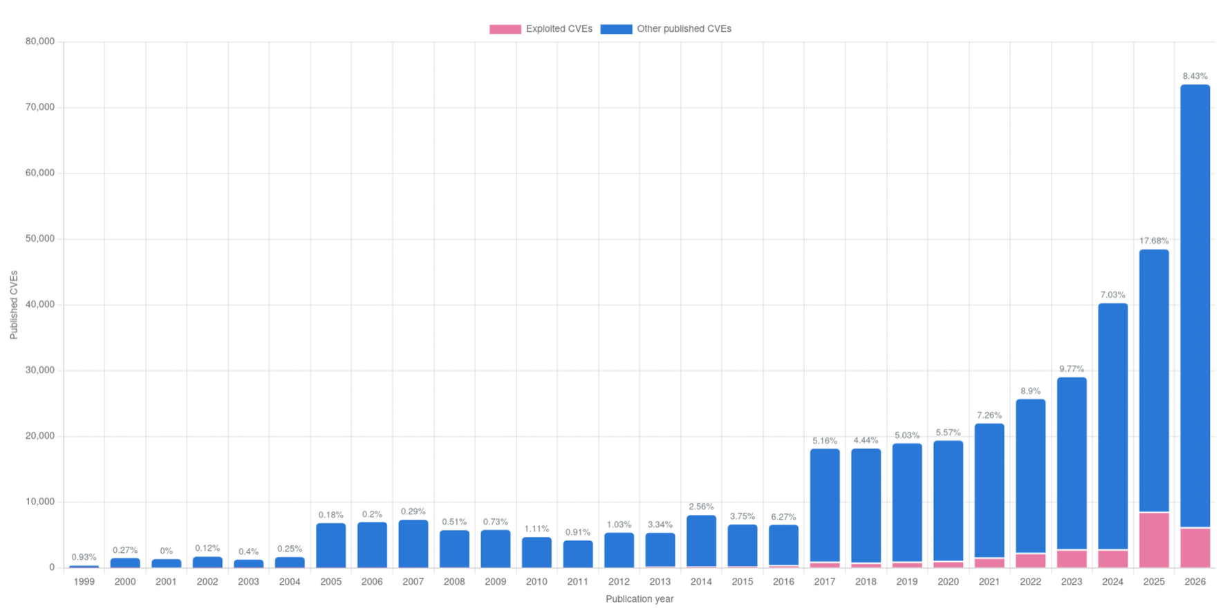Click the blue bar for 2015
Screen dimensions: 1223x613
coord(743,545)
